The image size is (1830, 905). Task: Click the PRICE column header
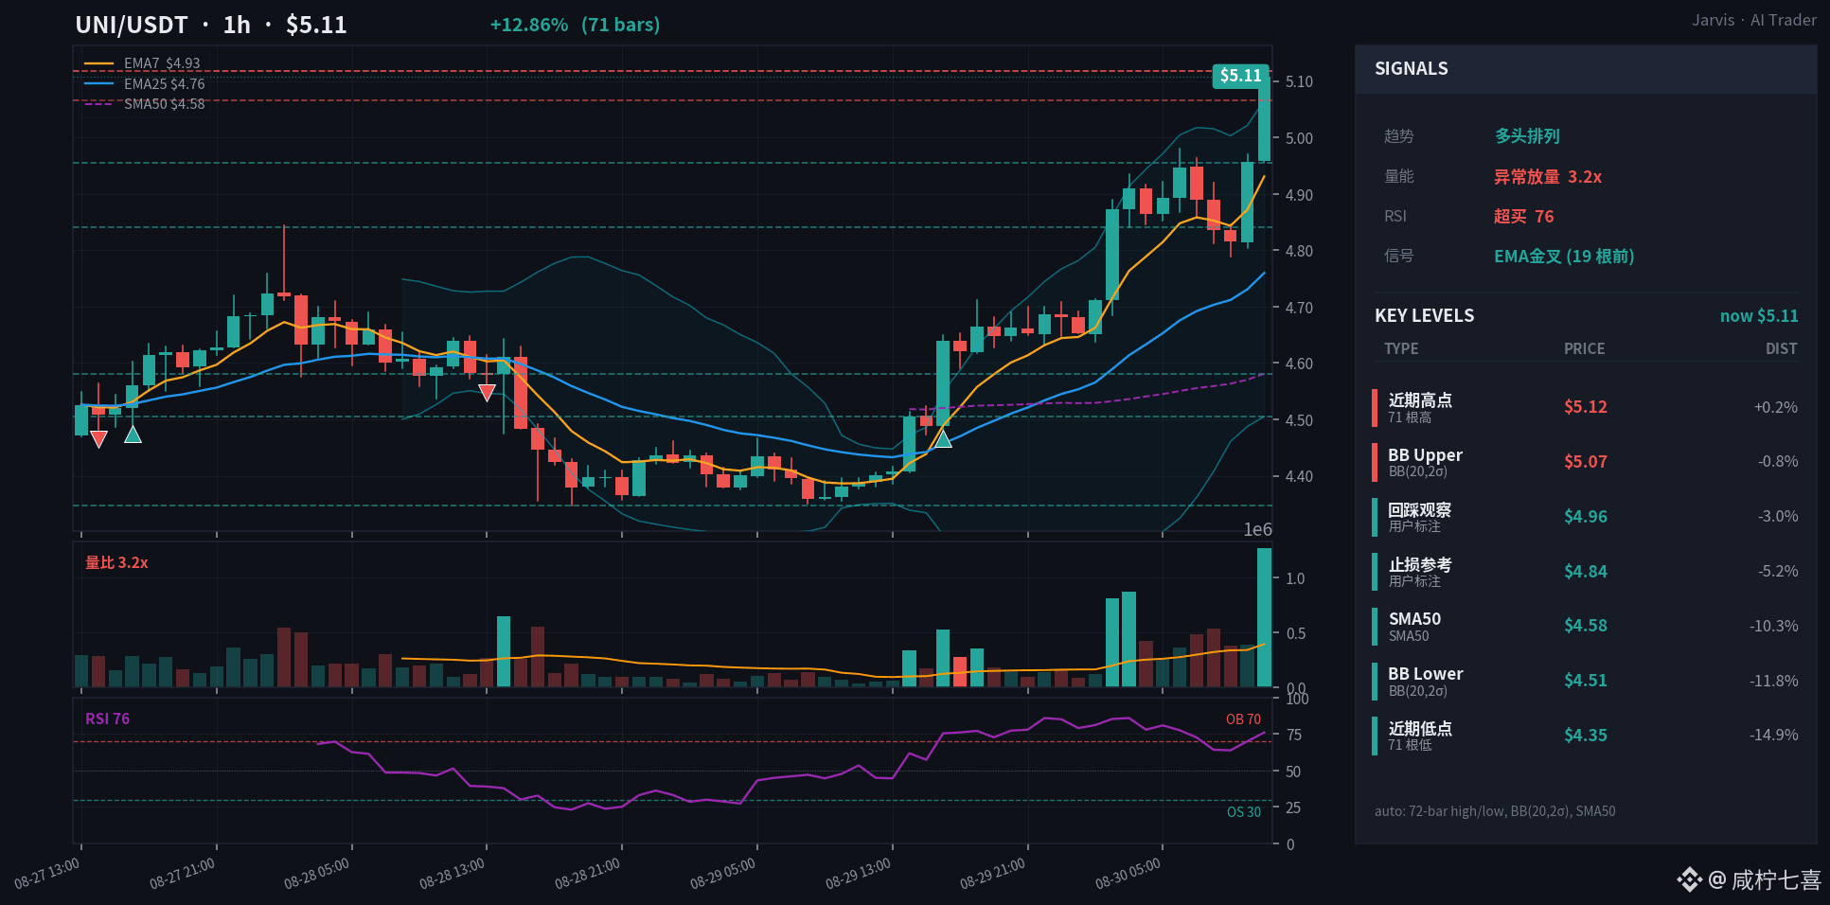(x=1584, y=349)
